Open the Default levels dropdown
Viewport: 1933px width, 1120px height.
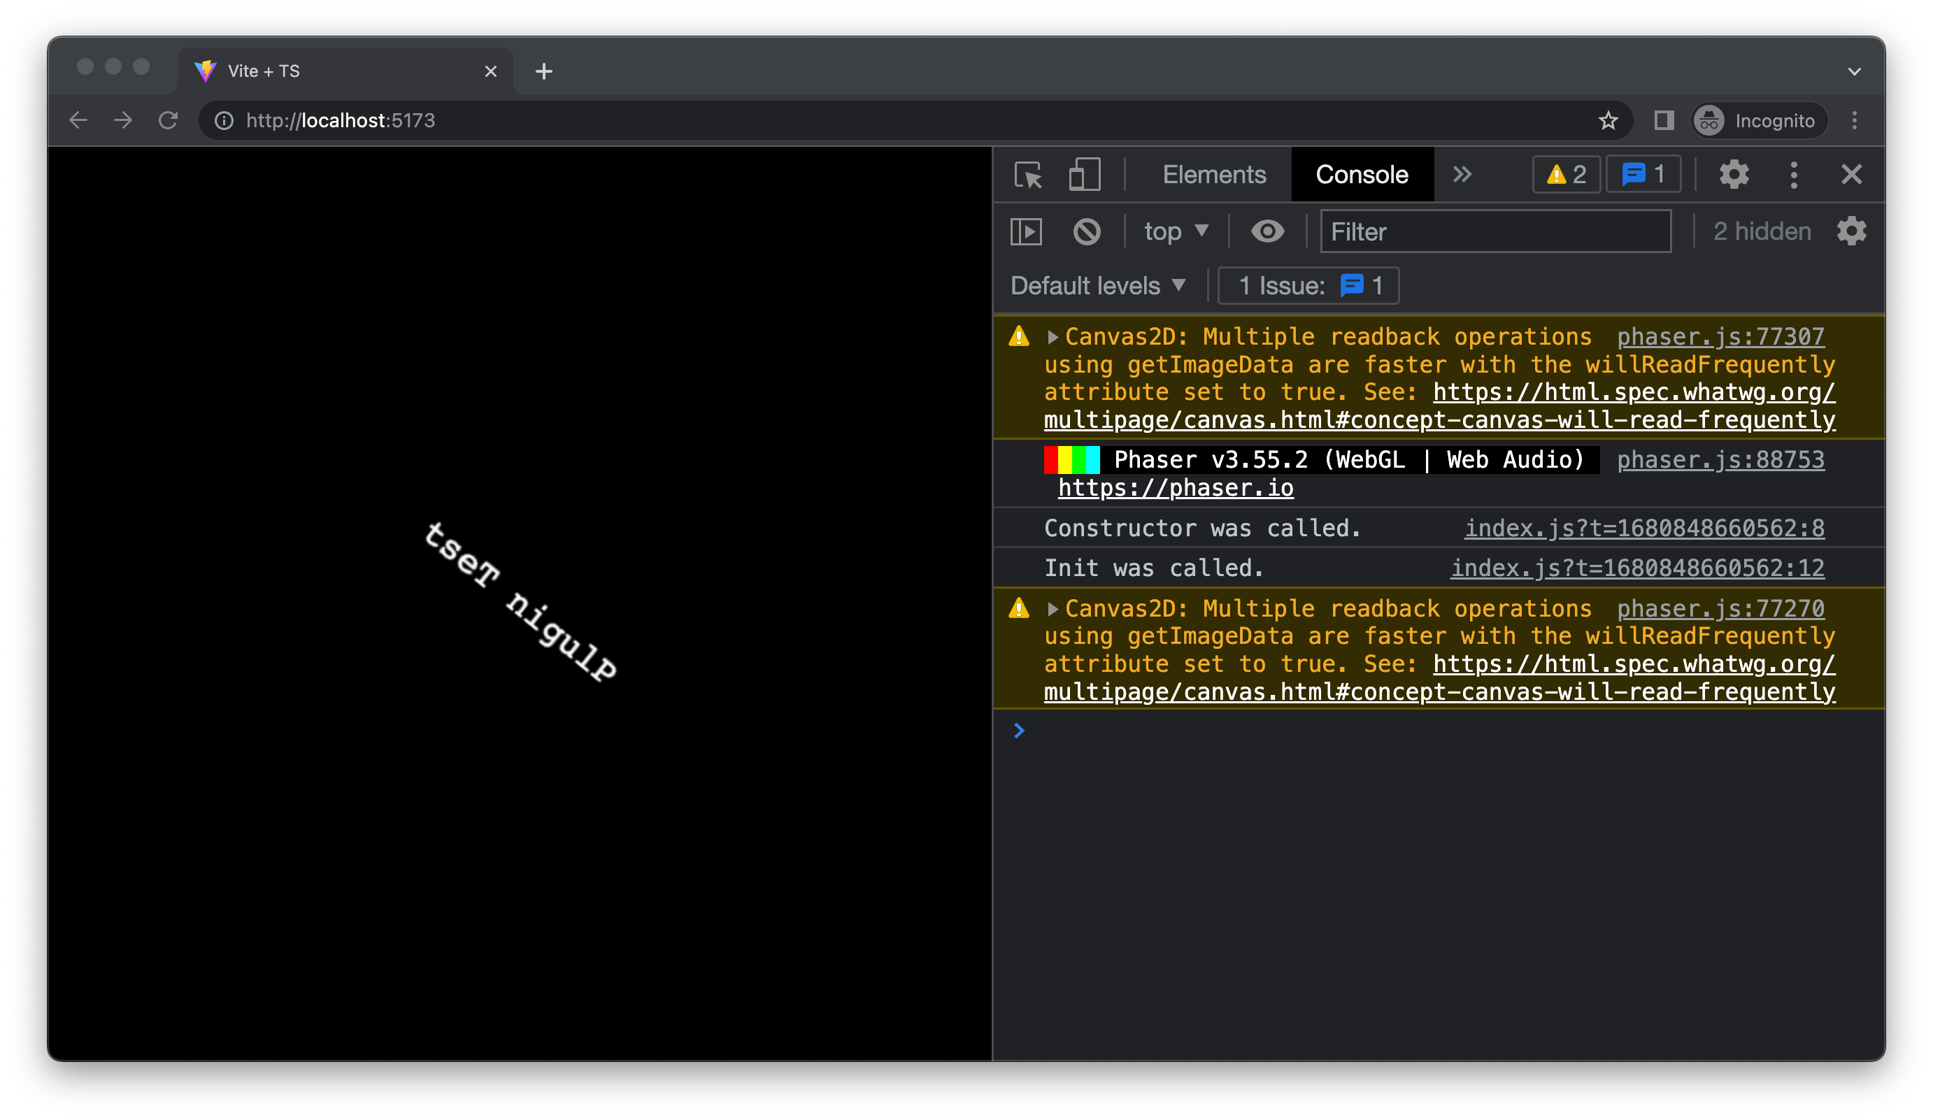coord(1099,285)
